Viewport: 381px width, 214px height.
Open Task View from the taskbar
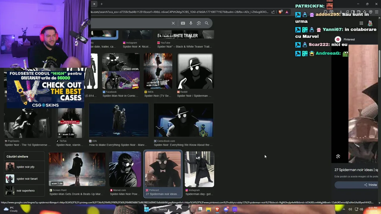pyautogui.click(x=200, y=209)
